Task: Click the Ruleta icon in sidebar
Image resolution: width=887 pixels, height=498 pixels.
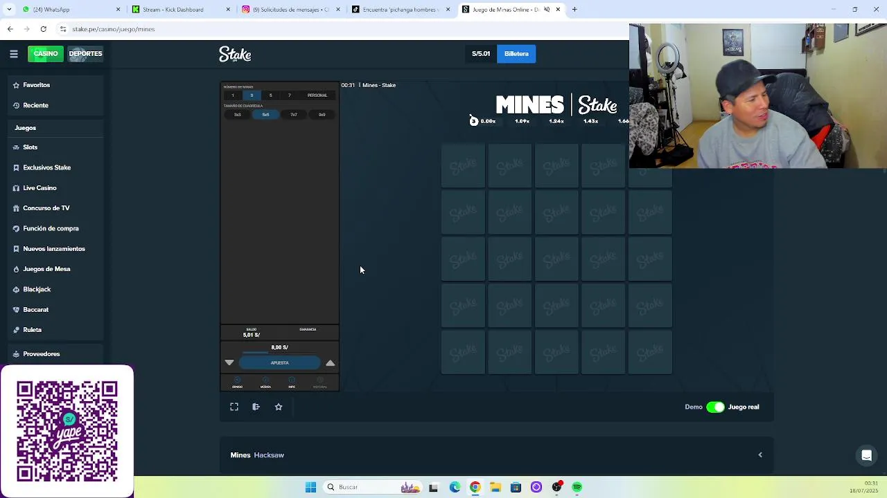Action: [x=16, y=330]
